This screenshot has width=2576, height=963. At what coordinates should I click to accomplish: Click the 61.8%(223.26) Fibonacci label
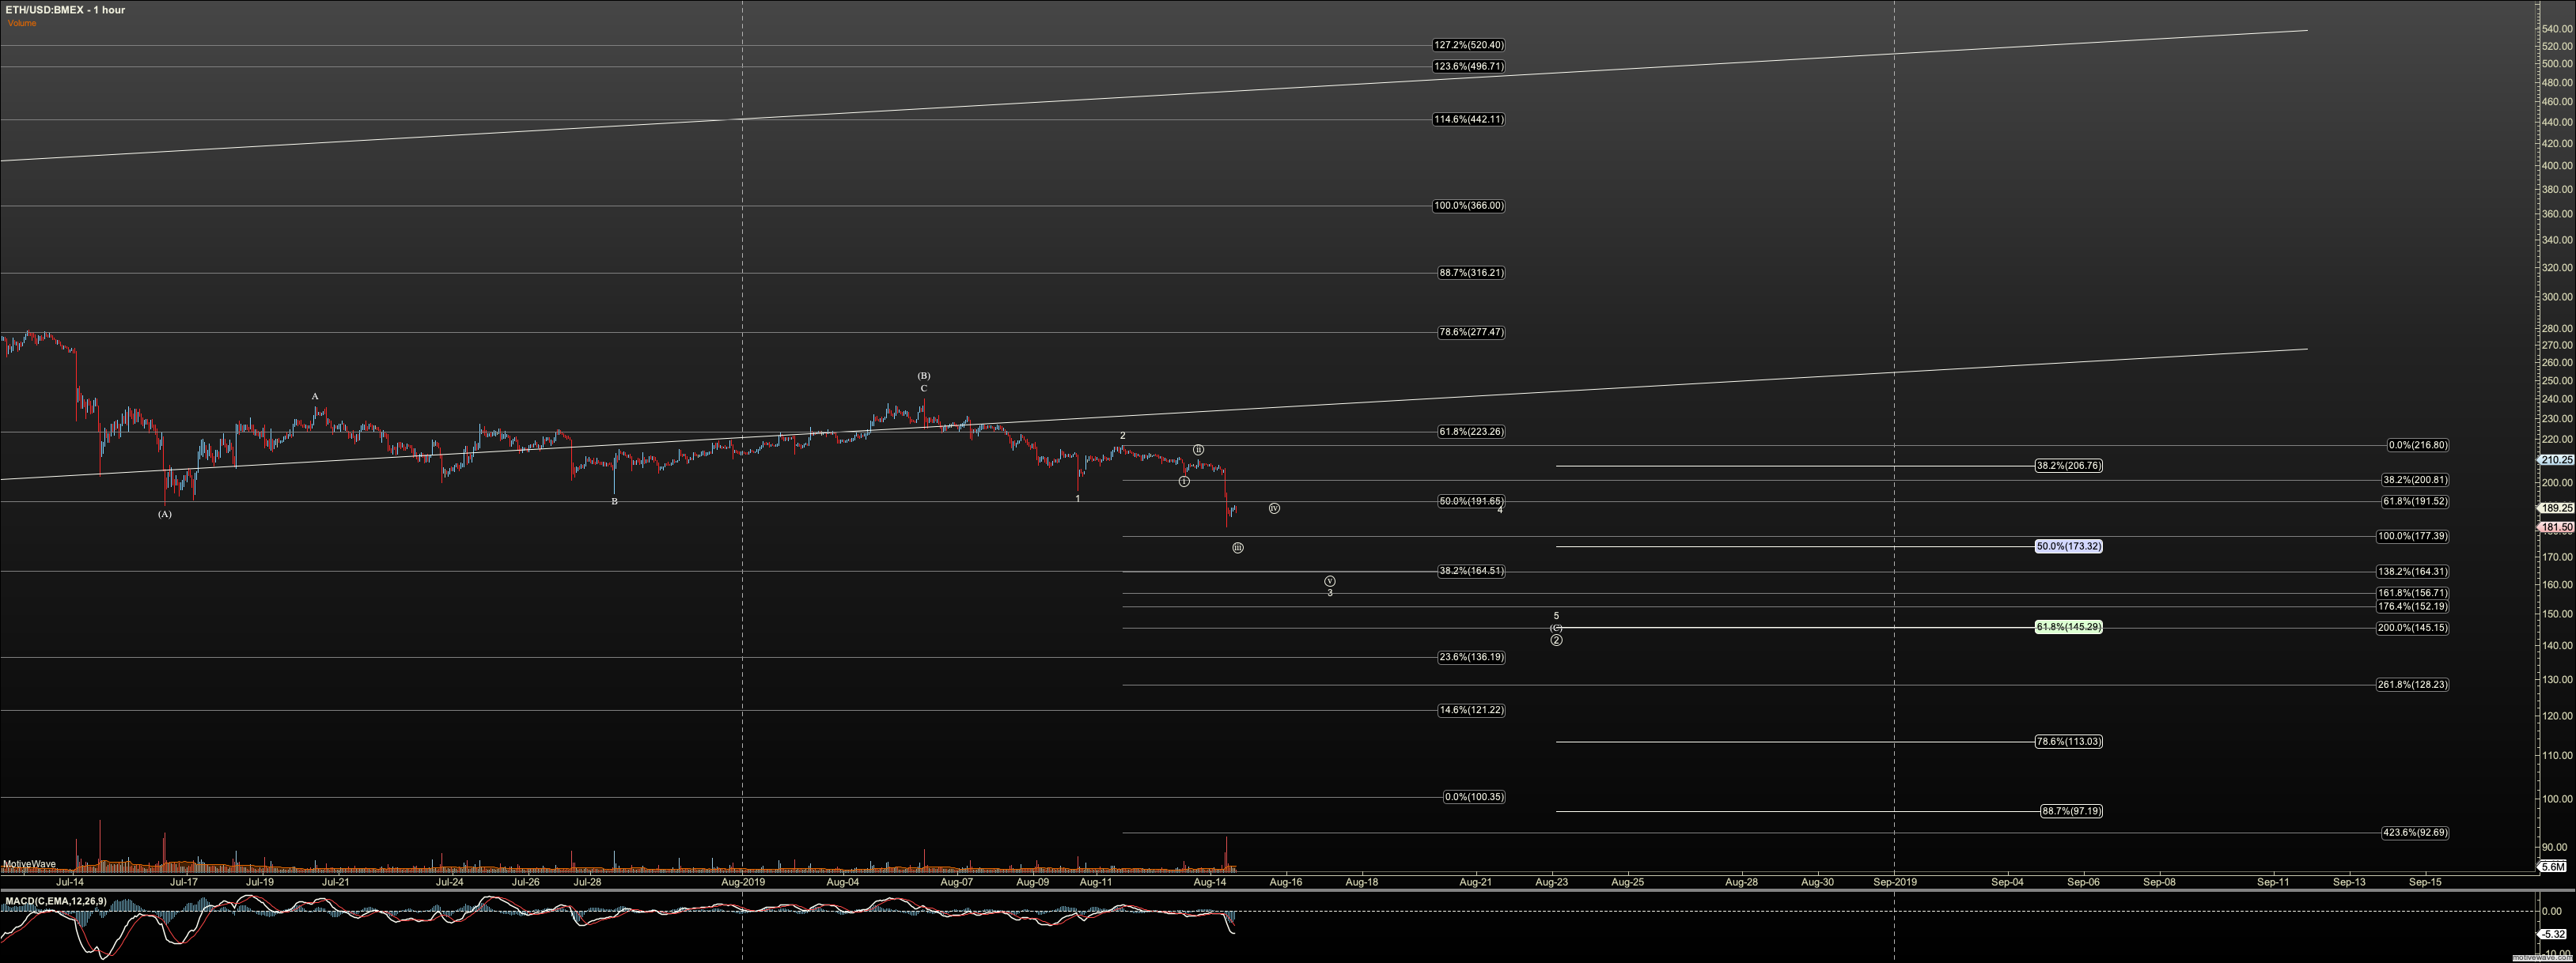coord(1471,432)
